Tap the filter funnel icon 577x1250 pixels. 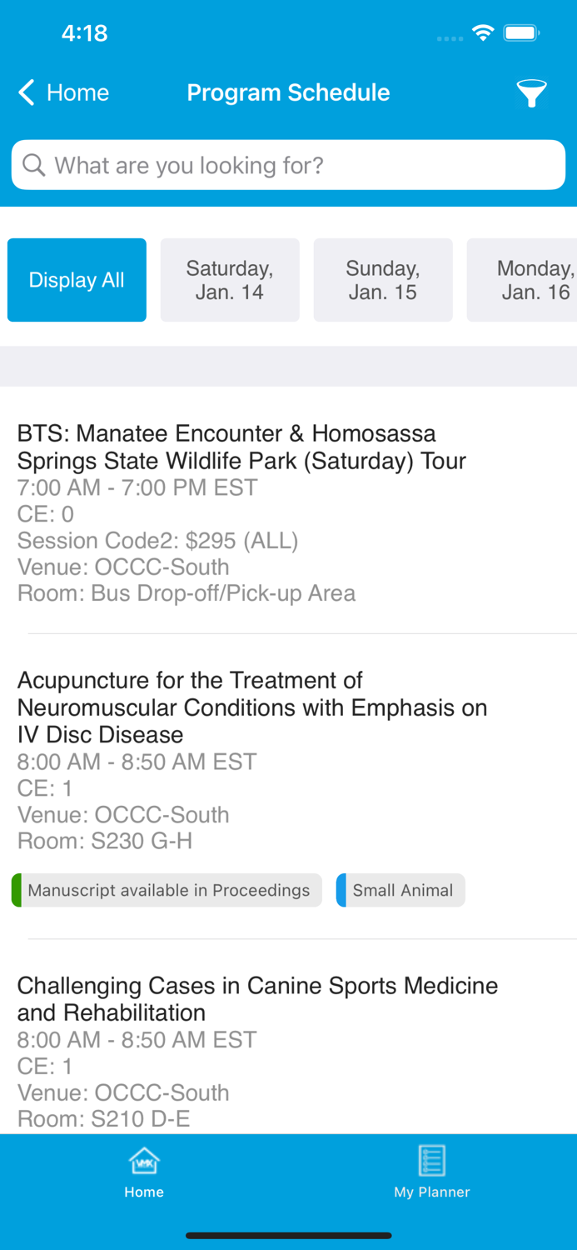[x=531, y=93]
